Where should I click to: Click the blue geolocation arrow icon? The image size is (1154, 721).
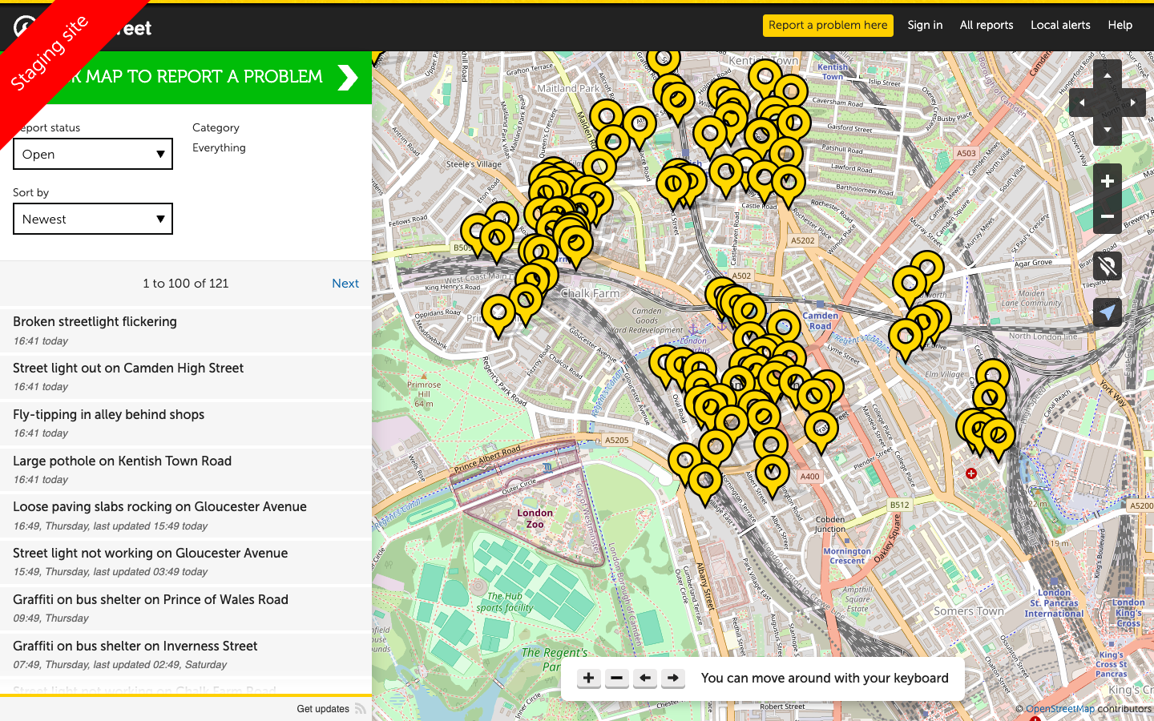[1107, 312]
